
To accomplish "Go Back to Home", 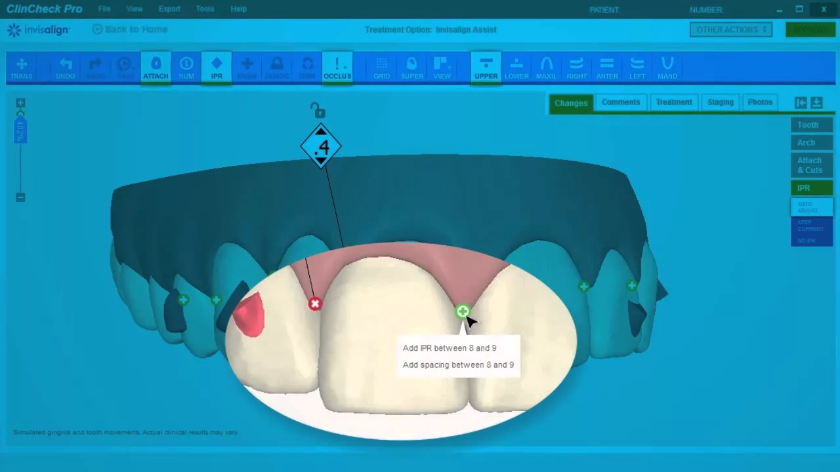I will tap(130, 29).
